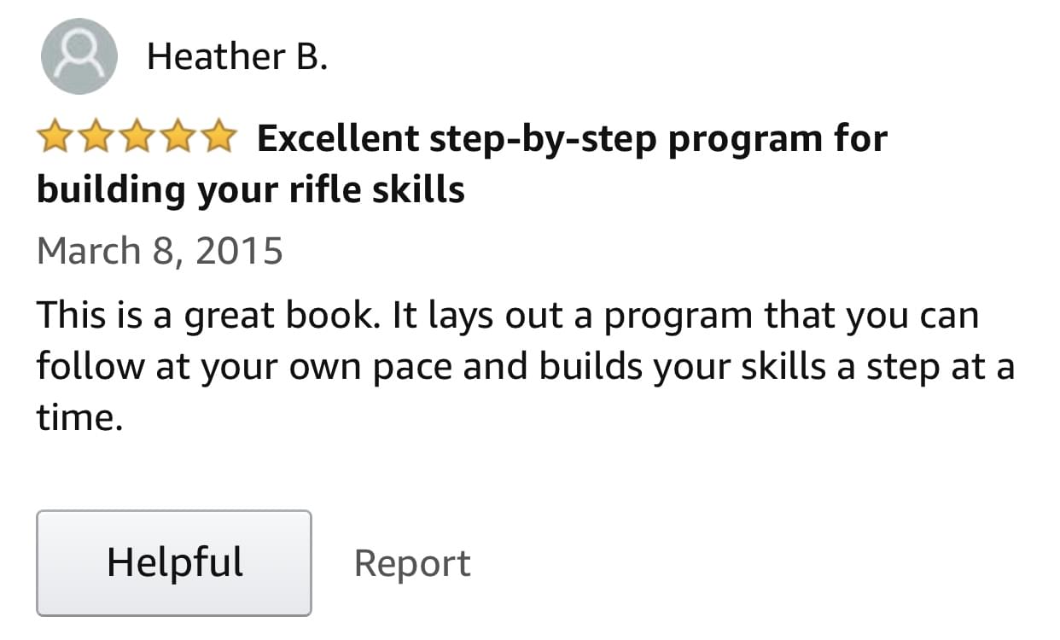Click the fourth rating star

click(176, 137)
